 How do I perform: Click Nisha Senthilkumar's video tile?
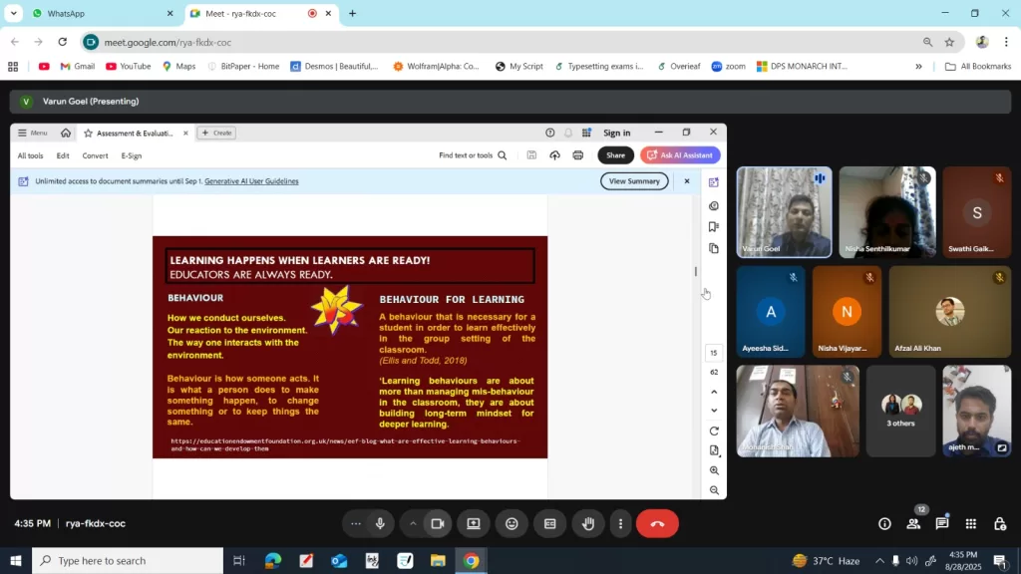coord(886,212)
